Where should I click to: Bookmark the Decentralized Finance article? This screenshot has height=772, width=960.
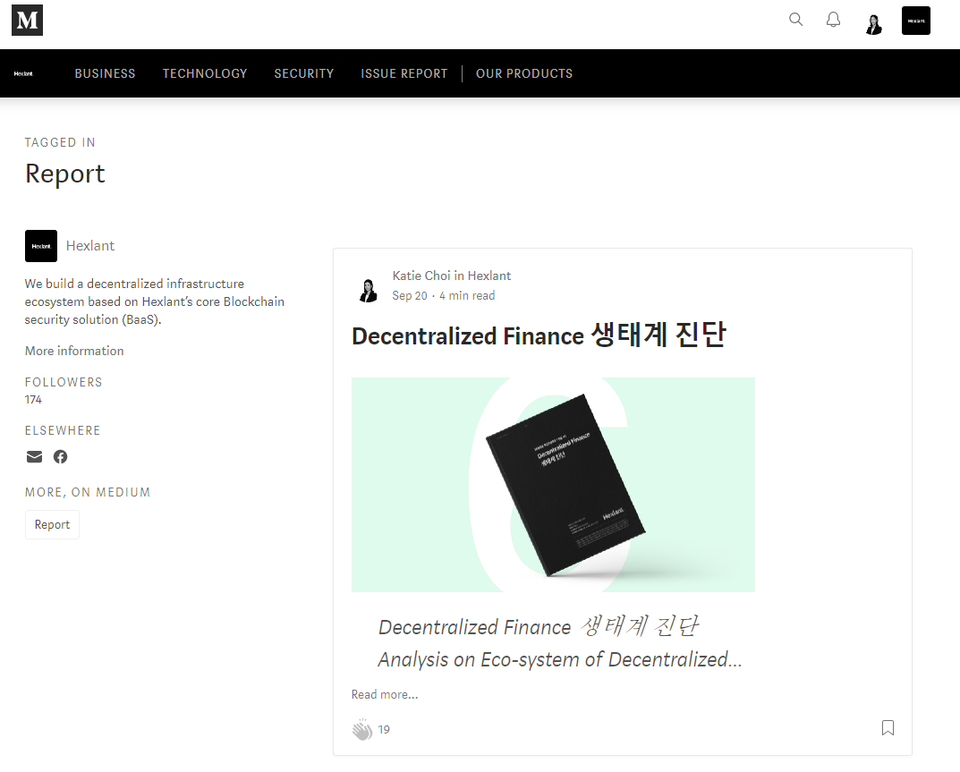(888, 727)
